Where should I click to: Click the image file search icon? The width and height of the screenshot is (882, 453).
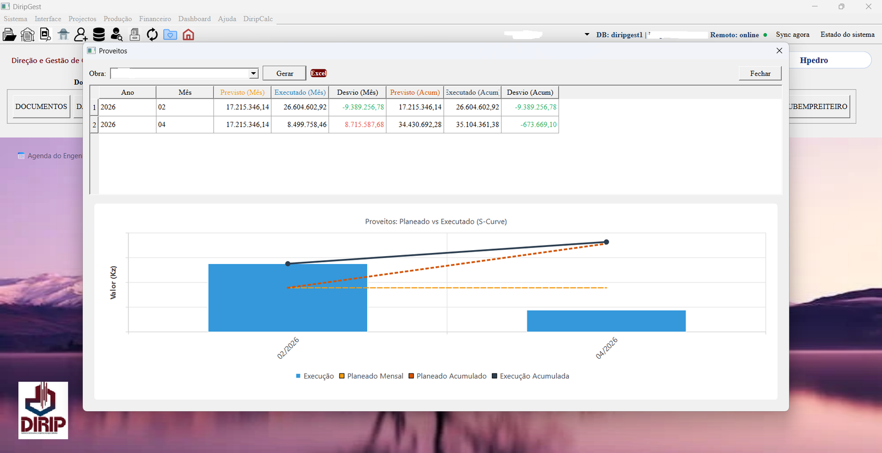tap(45, 35)
